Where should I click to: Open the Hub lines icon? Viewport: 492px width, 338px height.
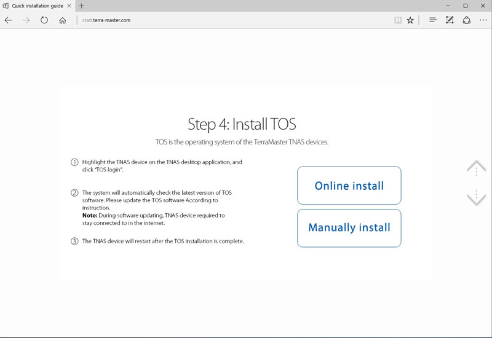pyautogui.click(x=433, y=20)
